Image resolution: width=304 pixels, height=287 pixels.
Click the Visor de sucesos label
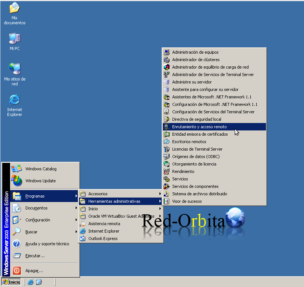[x=187, y=201]
